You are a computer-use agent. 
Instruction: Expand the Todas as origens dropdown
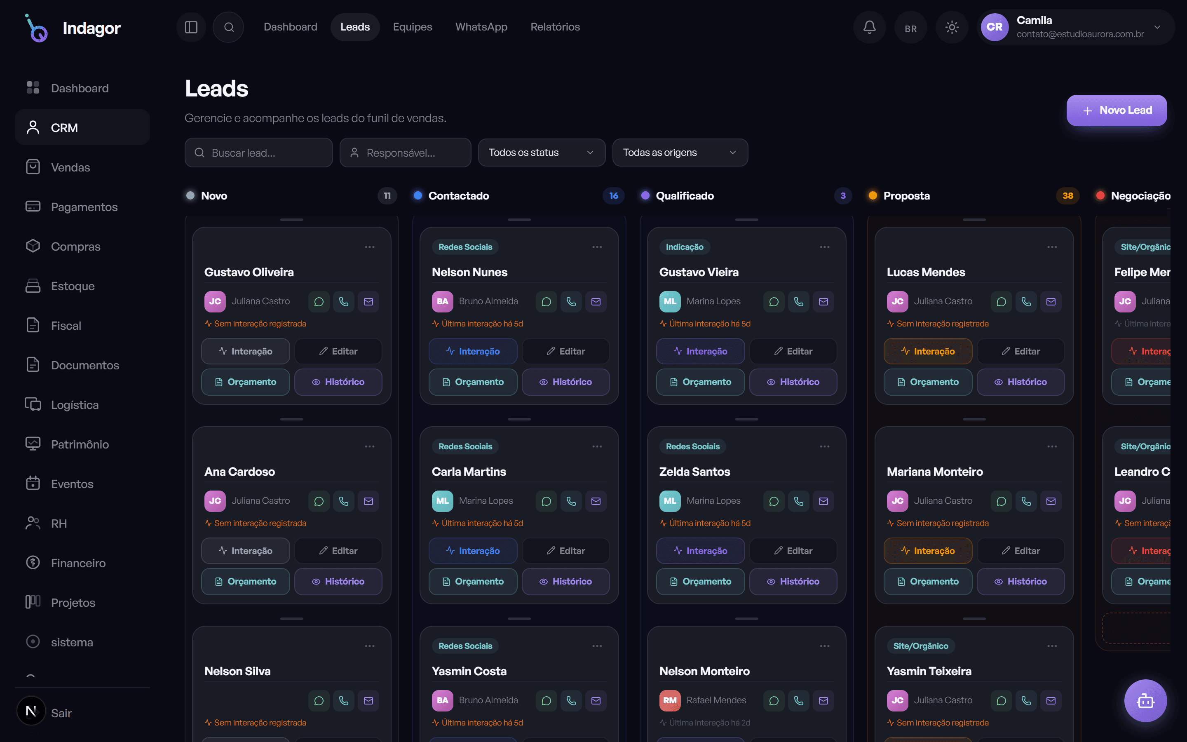tap(680, 153)
